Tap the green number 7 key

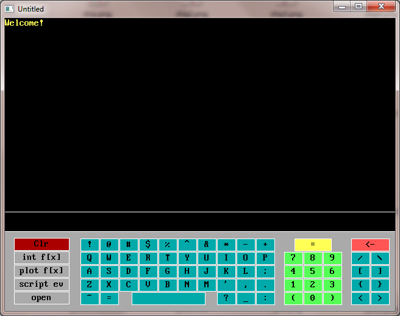coord(293,258)
